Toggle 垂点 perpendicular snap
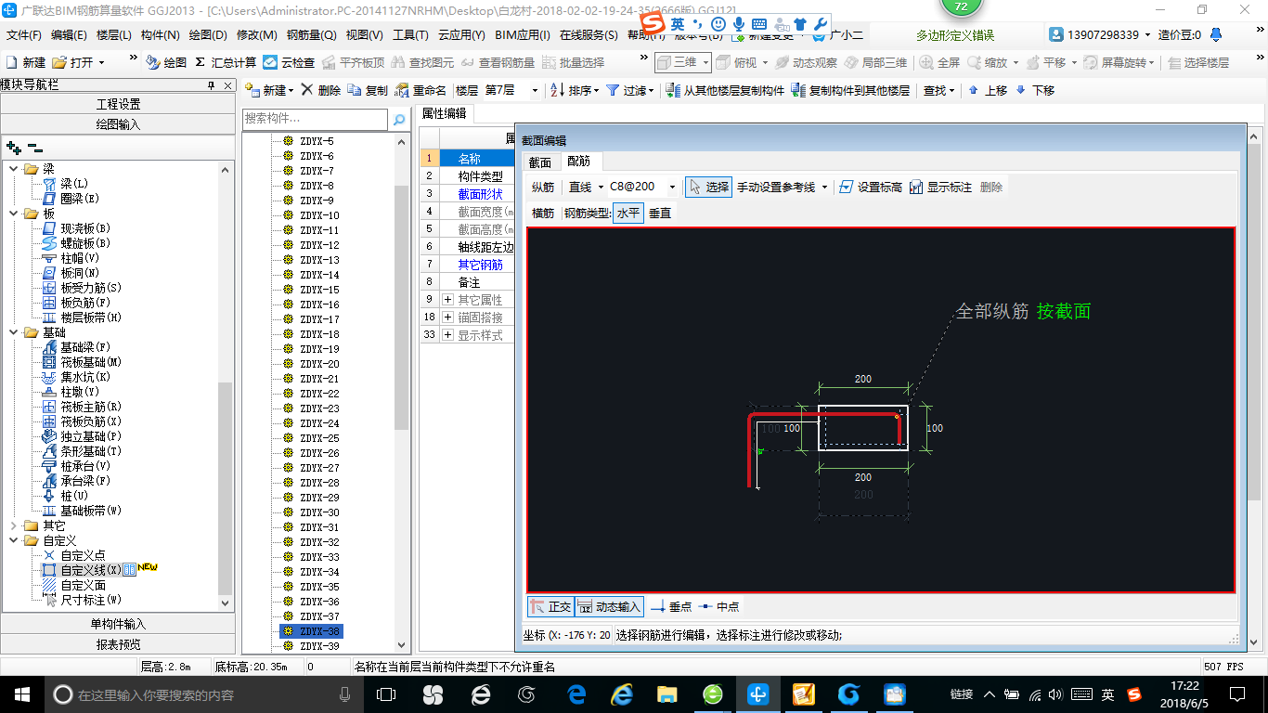Image resolution: width=1268 pixels, height=713 pixels. click(671, 606)
